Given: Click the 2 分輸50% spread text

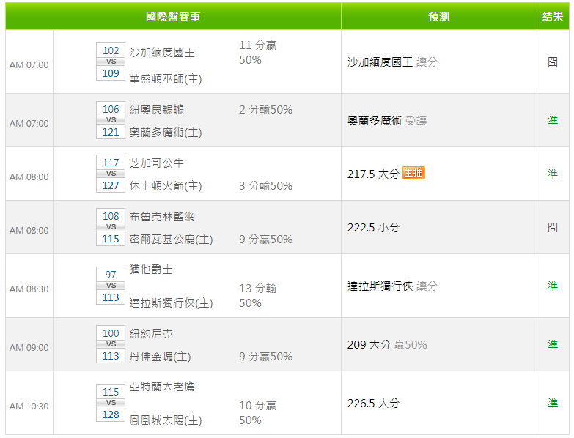Looking at the screenshot, I should (266, 109).
